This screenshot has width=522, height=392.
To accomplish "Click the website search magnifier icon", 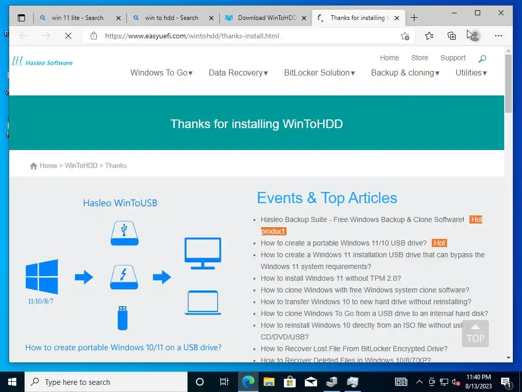I will (482, 59).
